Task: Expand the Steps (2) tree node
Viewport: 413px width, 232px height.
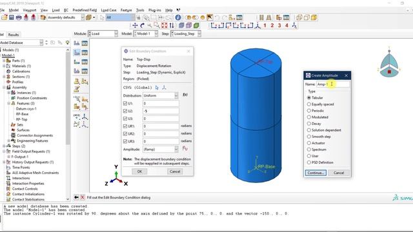Action: pos(5,146)
